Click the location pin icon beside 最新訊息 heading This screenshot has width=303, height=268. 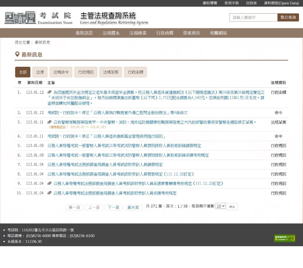tap(17, 55)
